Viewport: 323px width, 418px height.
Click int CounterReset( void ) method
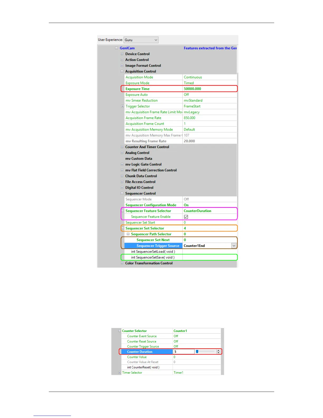tap(143, 367)
